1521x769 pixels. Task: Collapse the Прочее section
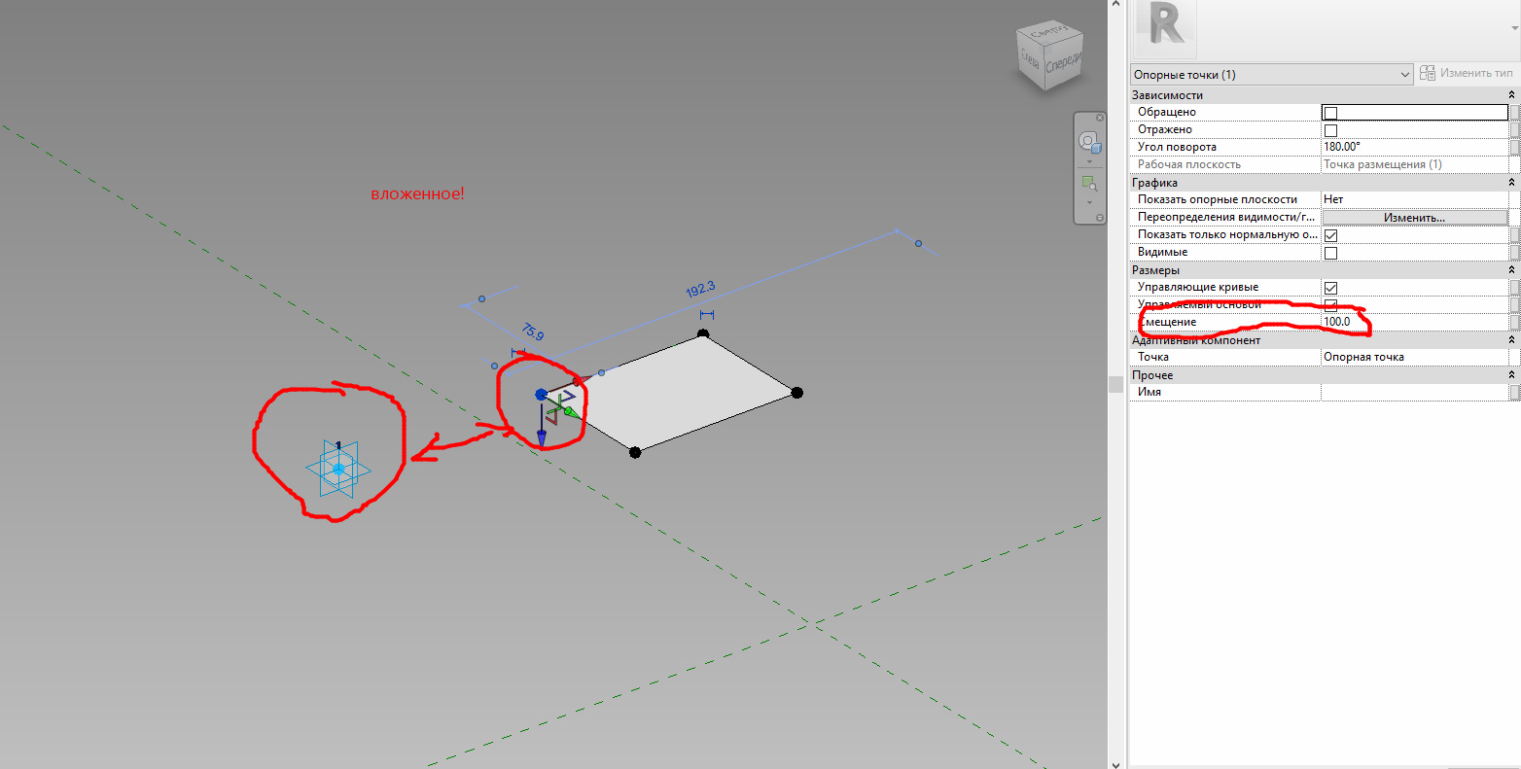pyautogui.click(x=1511, y=375)
